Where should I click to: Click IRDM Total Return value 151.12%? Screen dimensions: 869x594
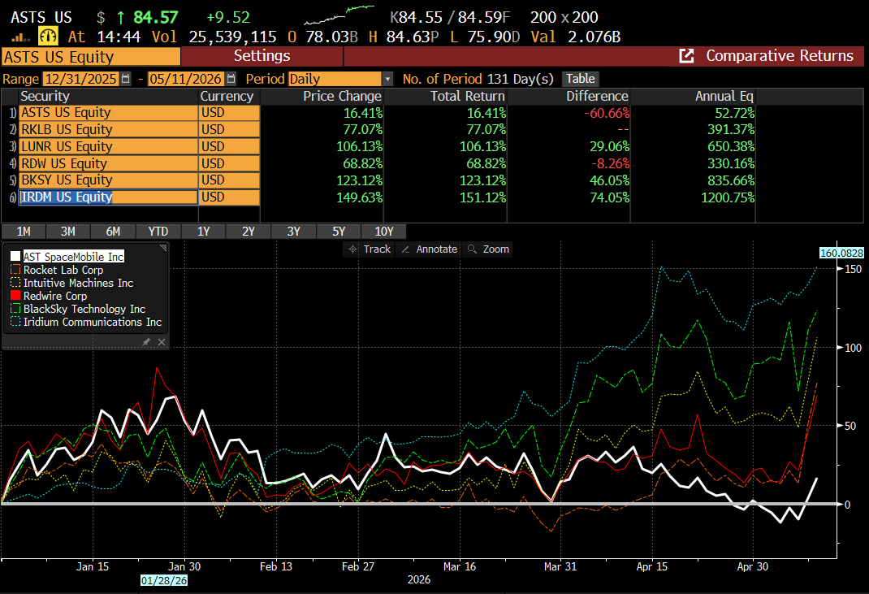point(482,197)
